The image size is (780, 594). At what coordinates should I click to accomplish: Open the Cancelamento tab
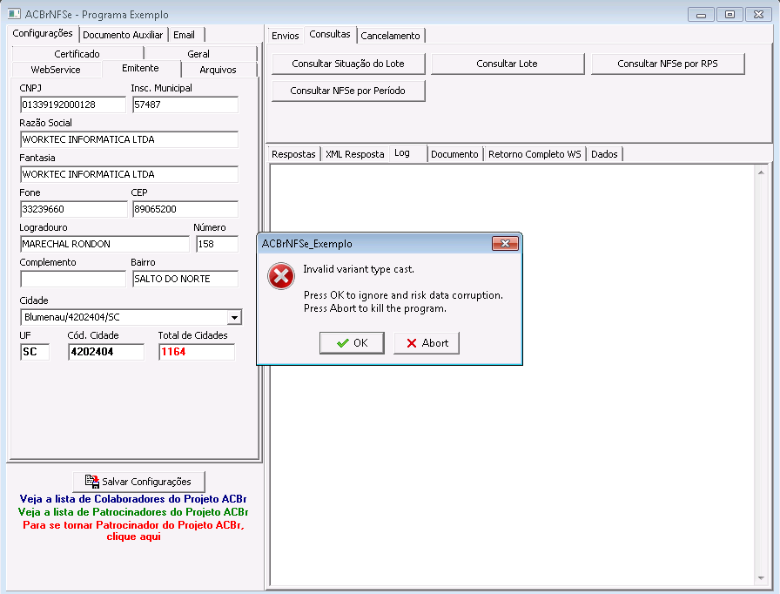tap(391, 36)
